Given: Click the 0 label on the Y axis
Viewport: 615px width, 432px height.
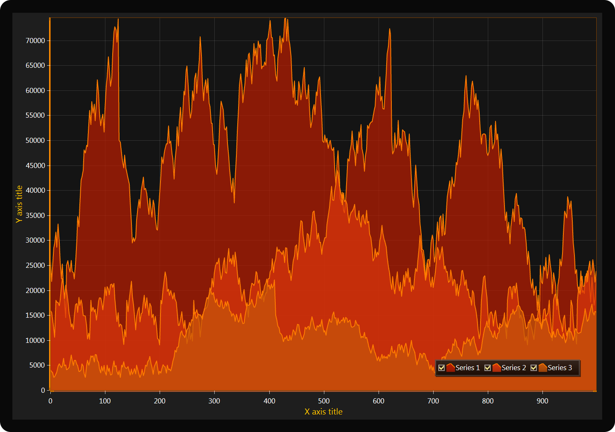Looking at the screenshot, I should click(43, 390).
